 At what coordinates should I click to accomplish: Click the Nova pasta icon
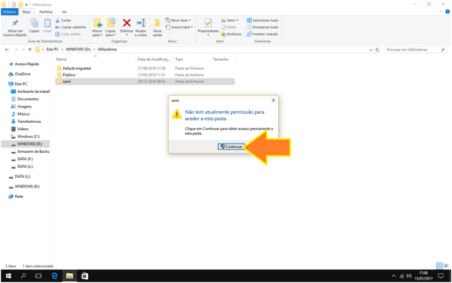click(157, 25)
